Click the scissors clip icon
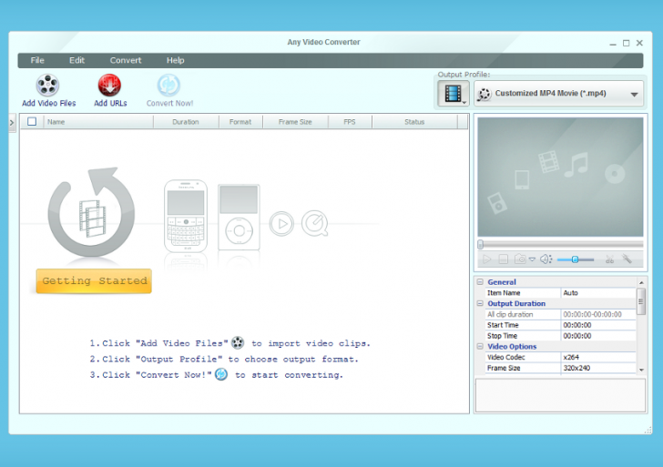The height and width of the screenshot is (467, 663). 609,259
